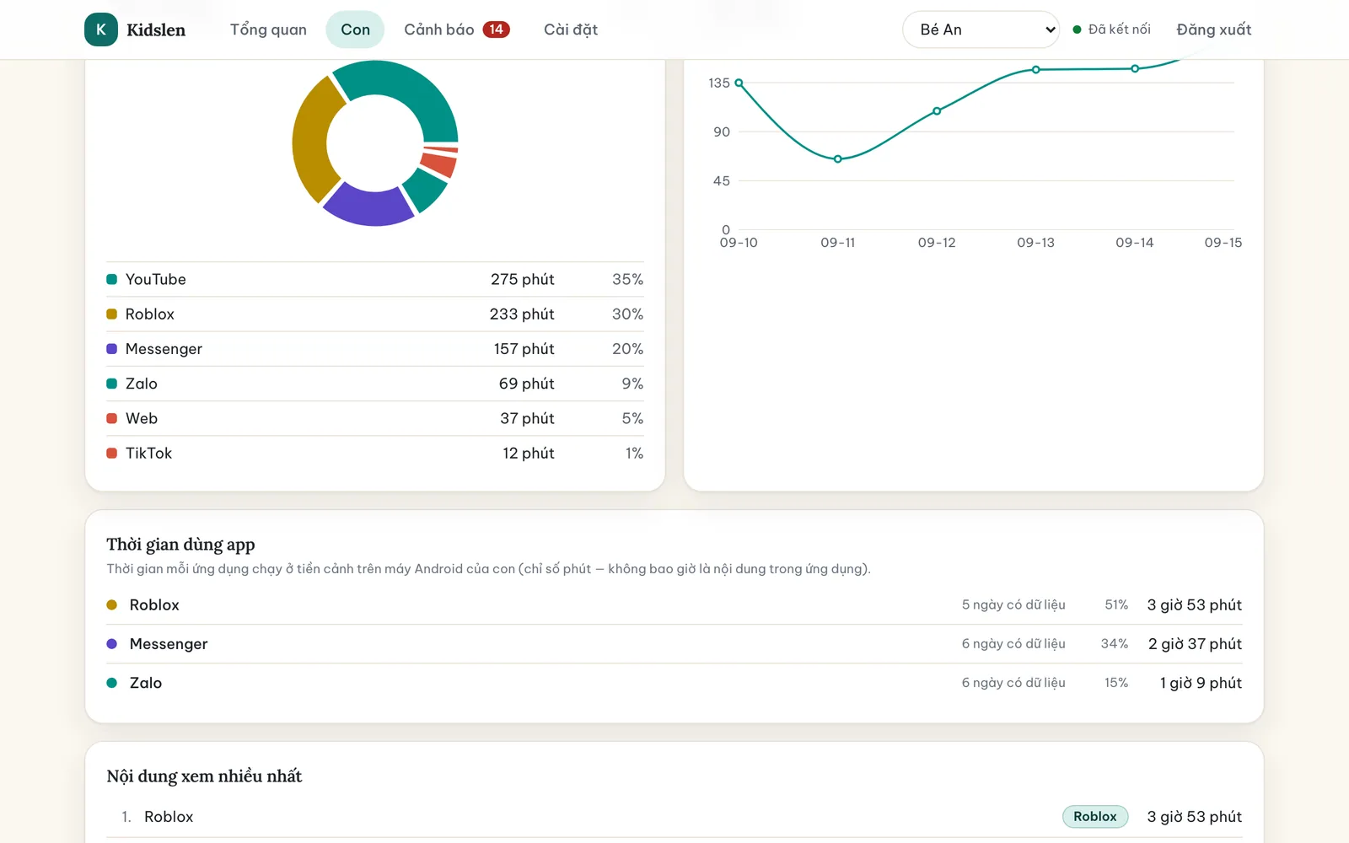1349x843 pixels.
Task: Click the Roblox legend color dot
Action: coord(111,314)
